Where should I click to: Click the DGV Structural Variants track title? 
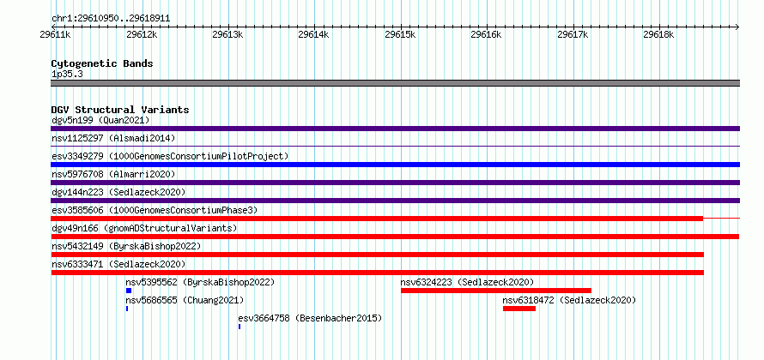pos(120,110)
